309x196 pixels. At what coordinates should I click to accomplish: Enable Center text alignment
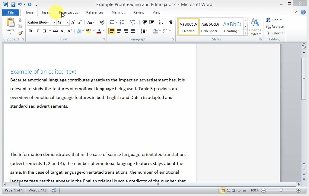click(x=119, y=31)
